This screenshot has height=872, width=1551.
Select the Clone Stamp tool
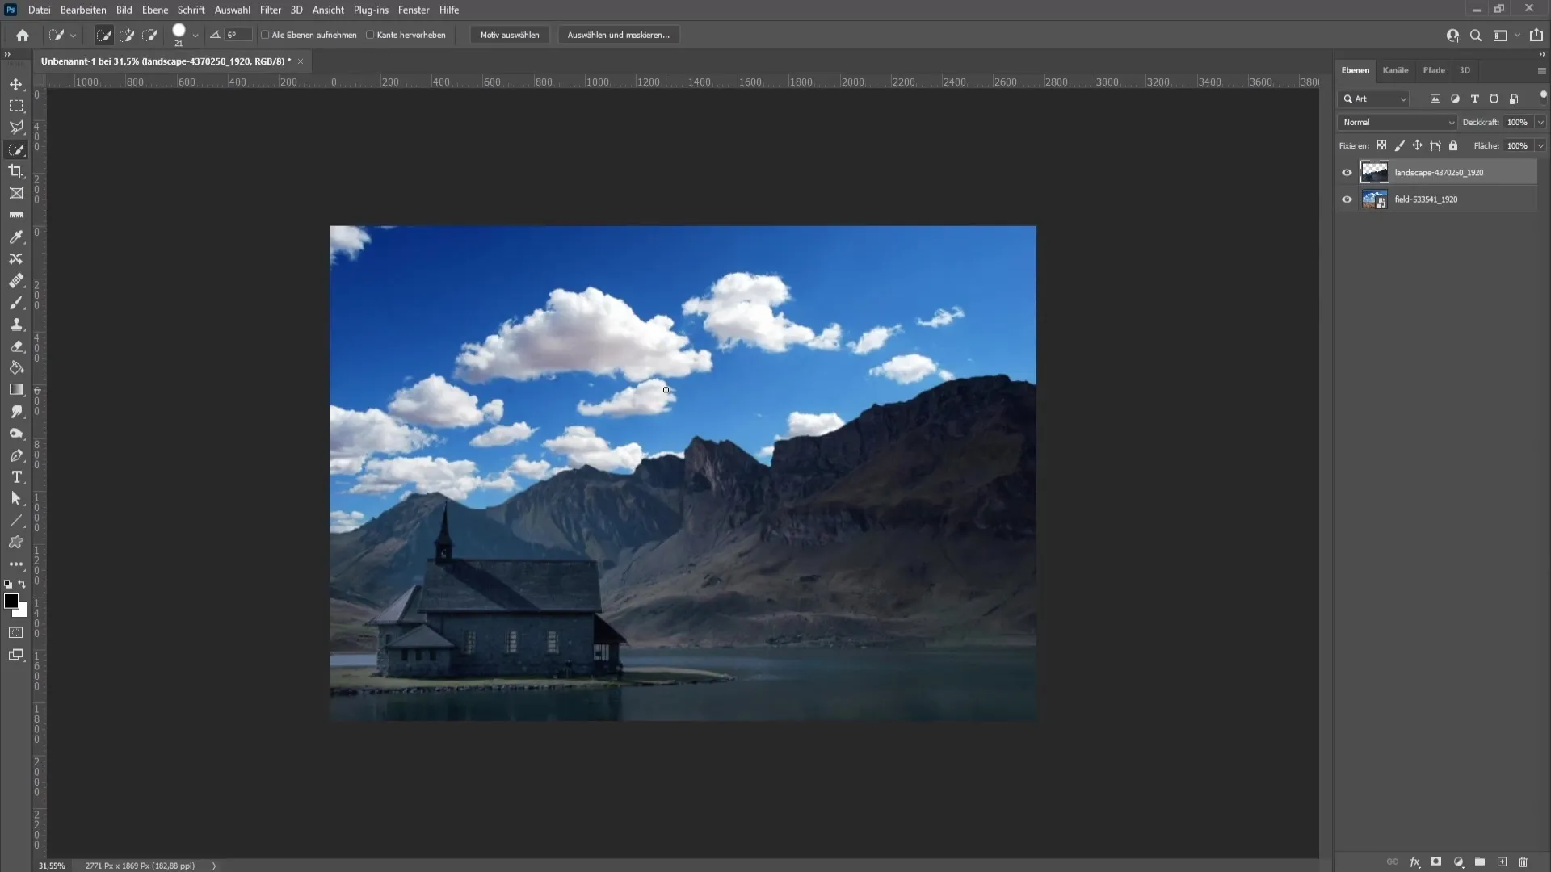coord(16,324)
